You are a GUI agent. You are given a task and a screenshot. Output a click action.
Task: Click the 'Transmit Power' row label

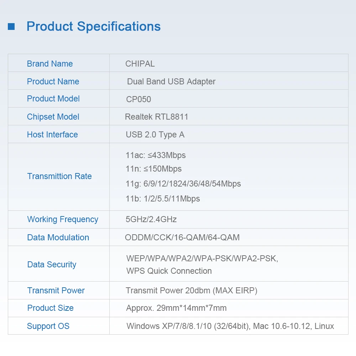pyautogui.click(x=56, y=290)
